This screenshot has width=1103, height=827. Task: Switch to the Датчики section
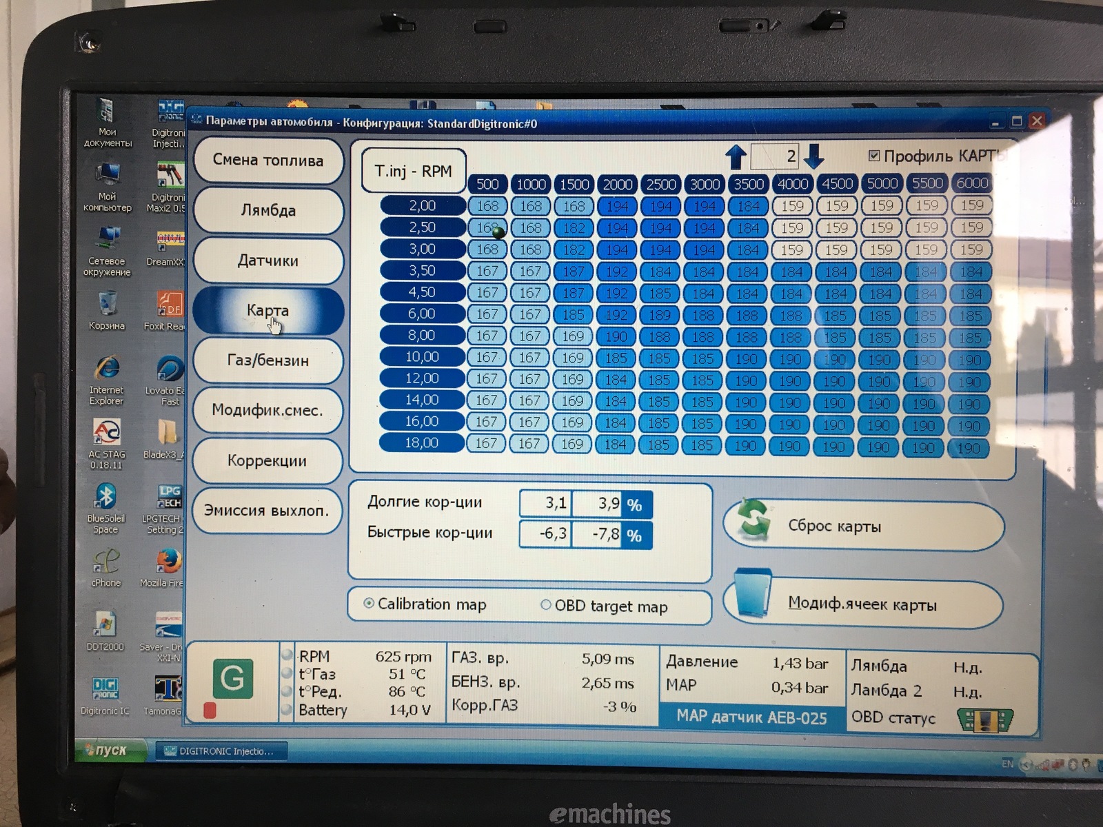coord(268,261)
